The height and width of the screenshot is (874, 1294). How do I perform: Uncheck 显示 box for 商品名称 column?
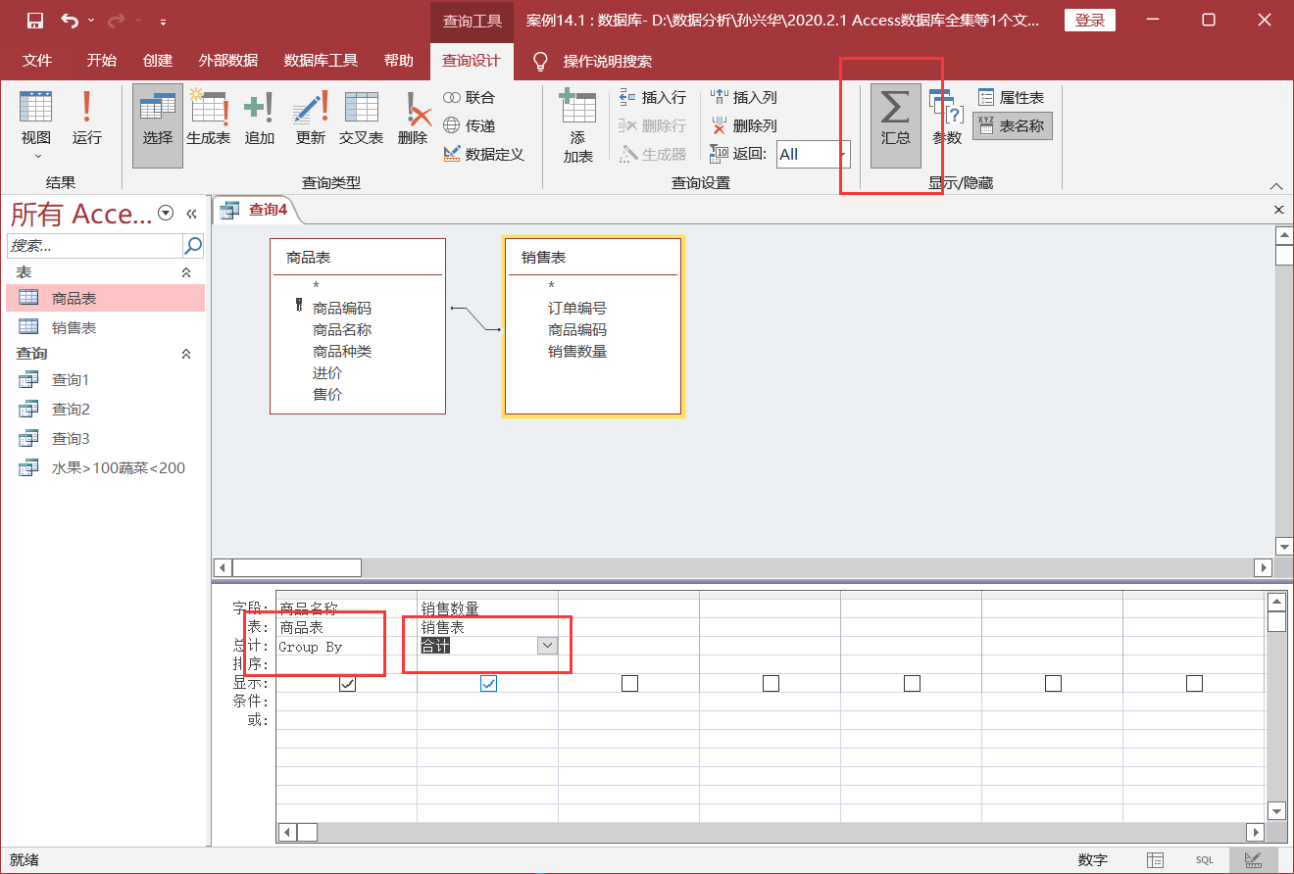coord(347,684)
